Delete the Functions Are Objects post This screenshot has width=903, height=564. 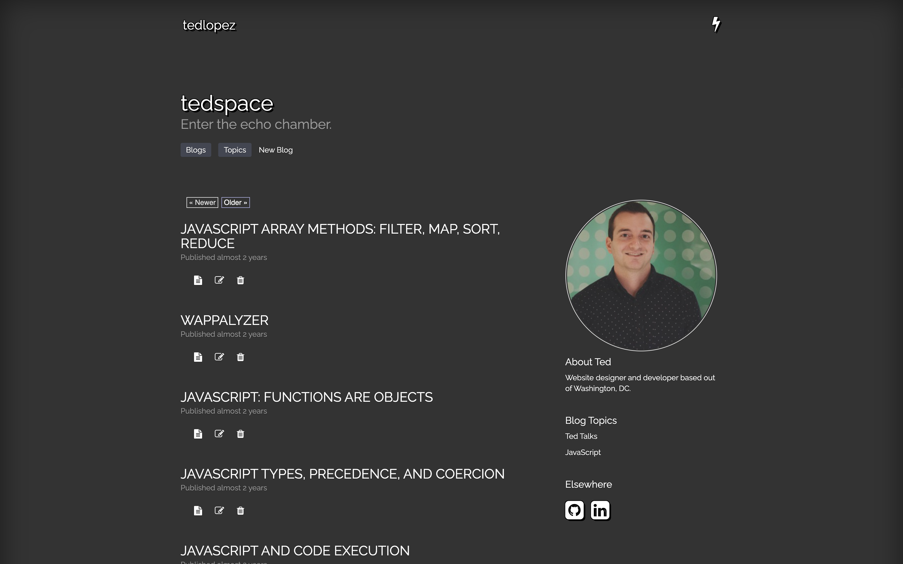(x=240, y=434)
